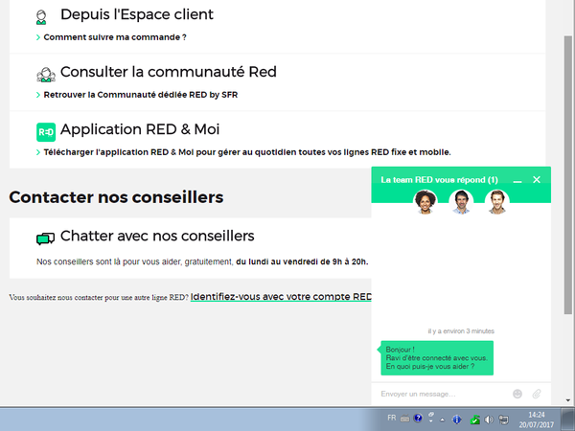Image resolution: width=575 pixels, height=431 pixels.
Task: Click the blond male advisor avatar
Action: pyautogui.click(x=496, y=201)
